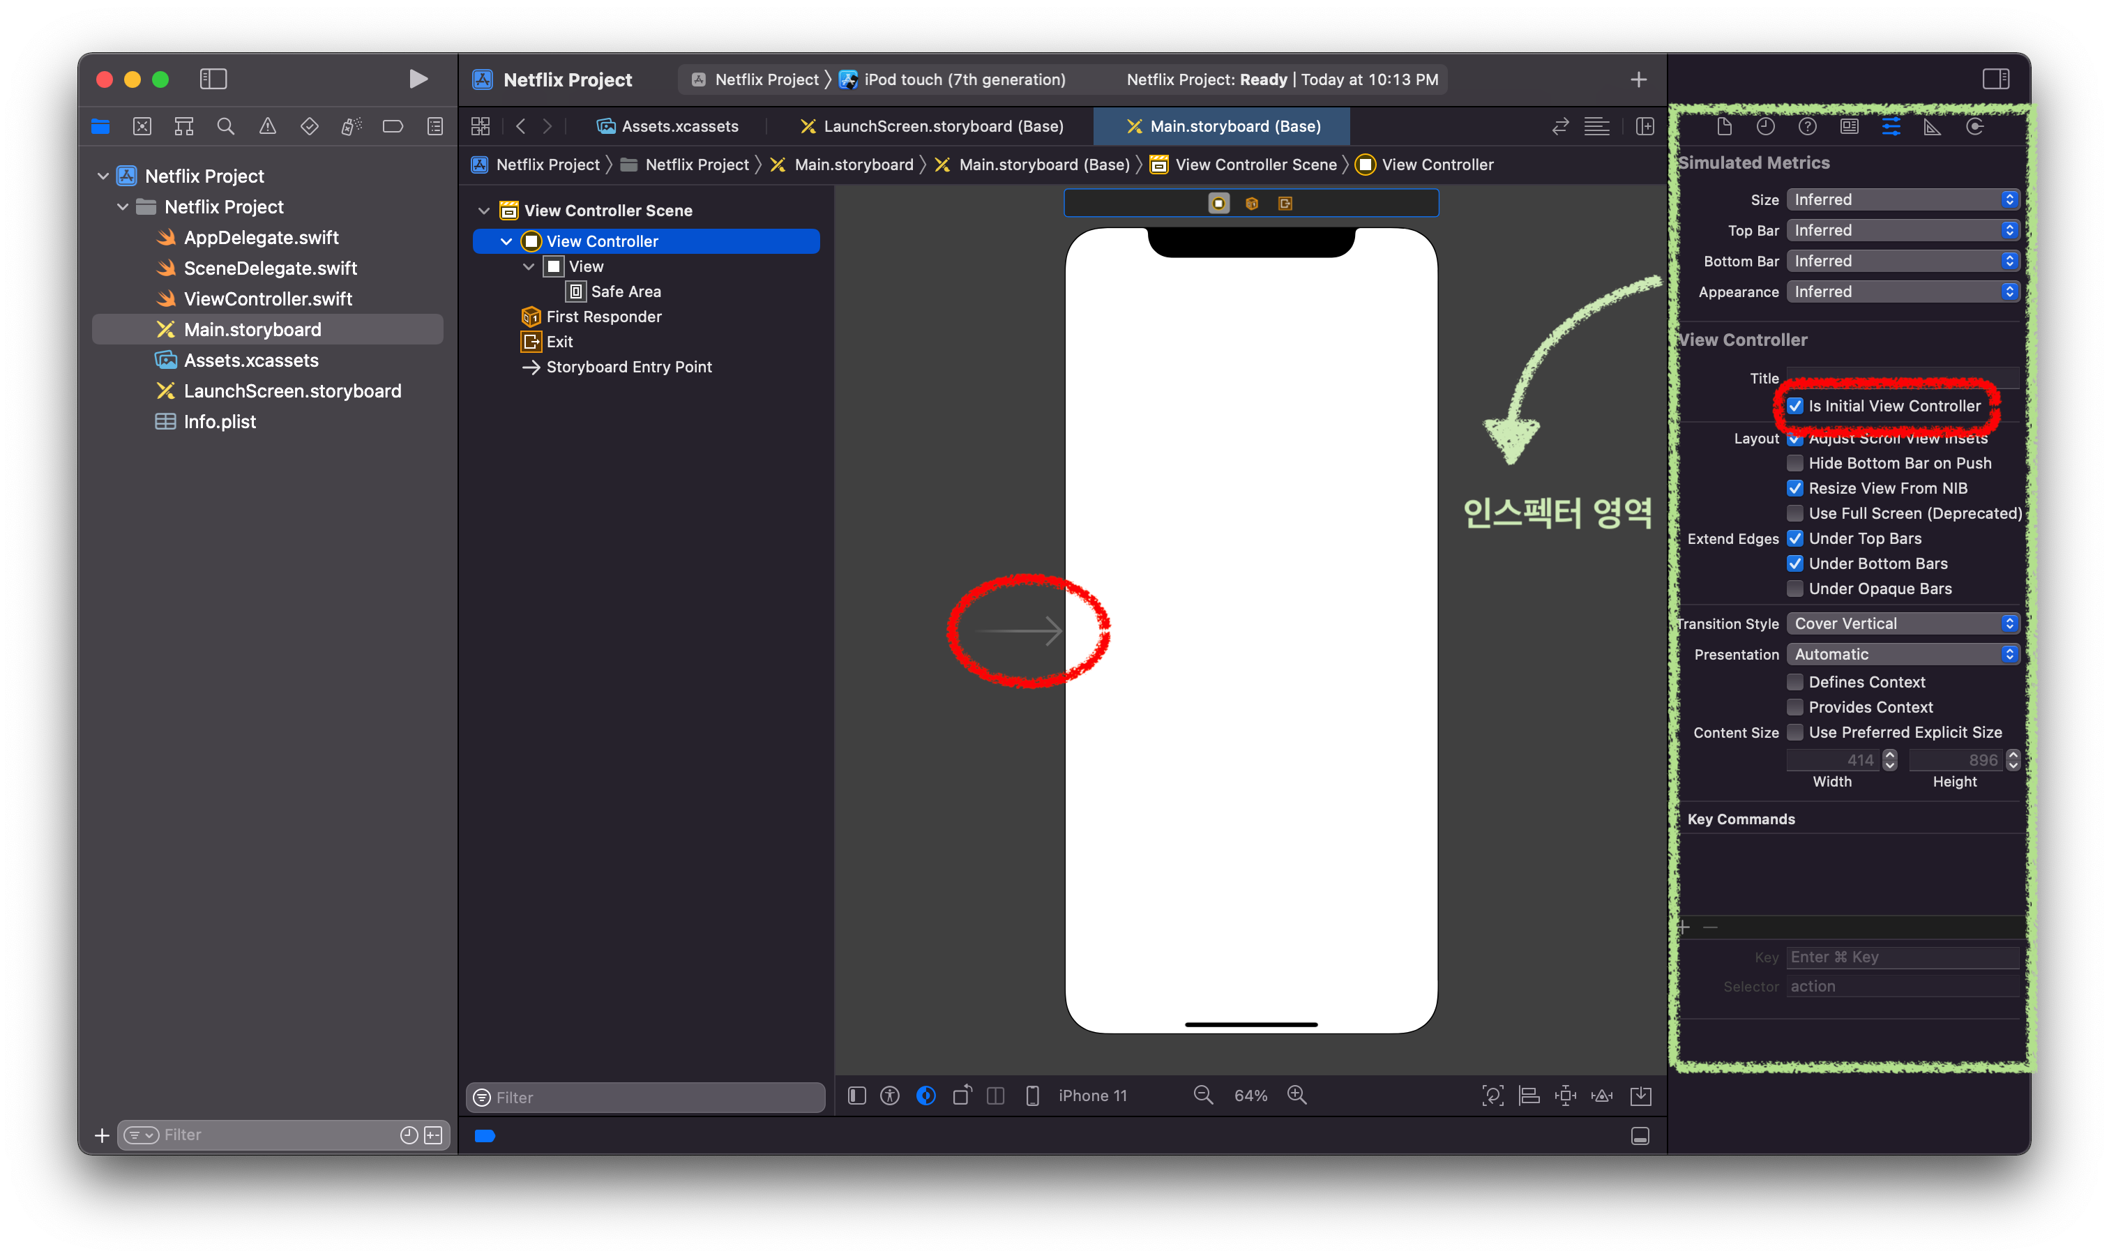Select iPhone 11 device button

(1091, 1096)
